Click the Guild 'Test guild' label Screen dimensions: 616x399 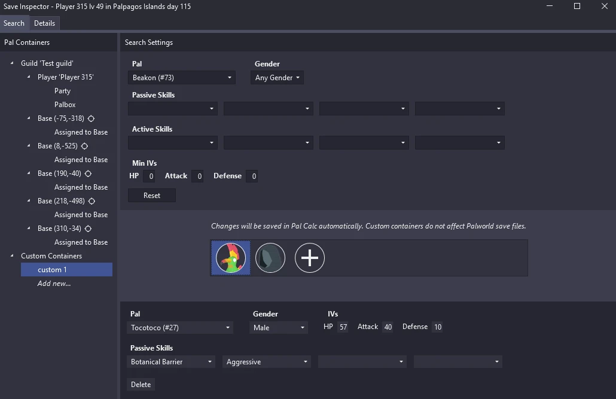click(x=47, y=63)
